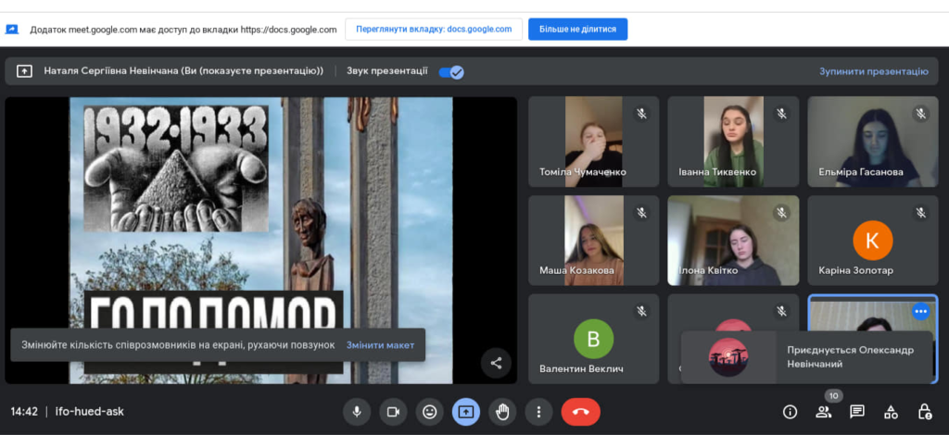The height and width of the screenshot is (435, 949).
Task: Open more options three-dot menu
Action: (x=538, y=412)
